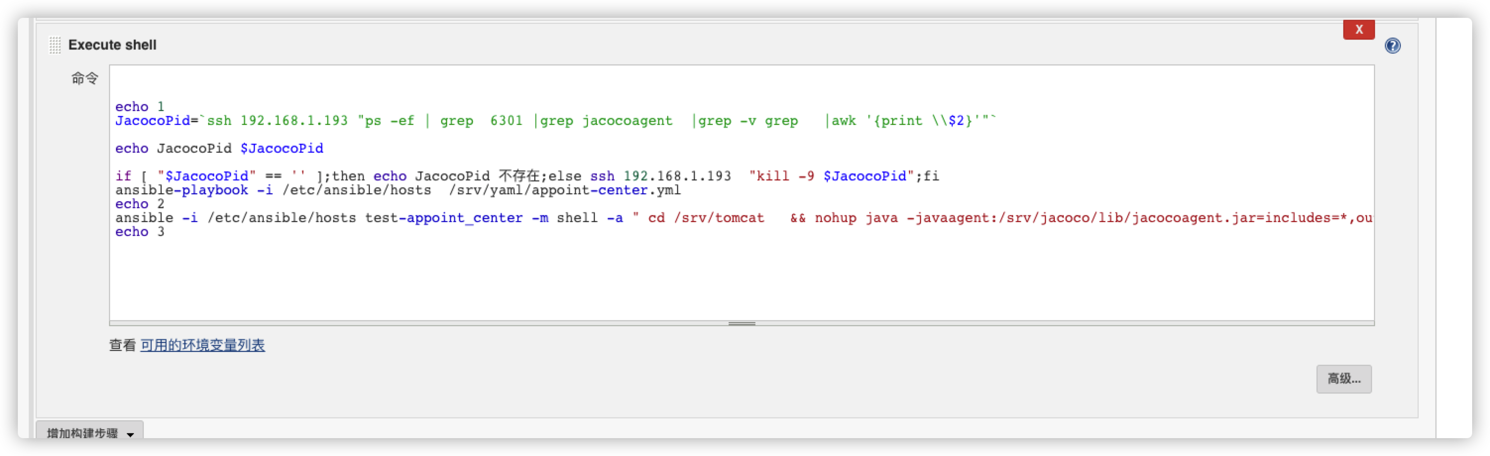Open the 可用的环境变量列表 link
The width and height of the screenshot is (1490, 456).
(x=202, y=345)
